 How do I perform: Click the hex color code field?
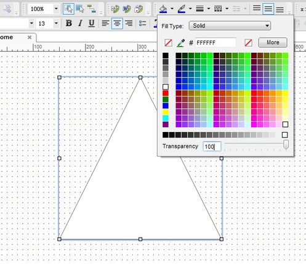215,43
